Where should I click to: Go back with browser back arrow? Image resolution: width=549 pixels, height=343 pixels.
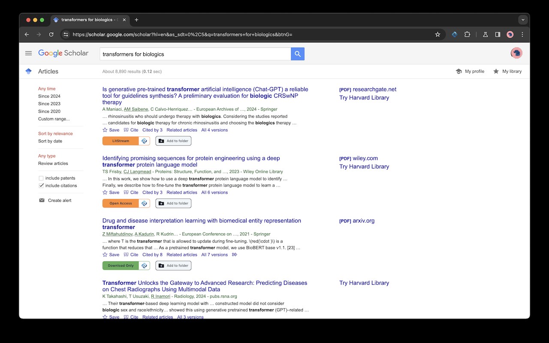(x=27, y=34)
